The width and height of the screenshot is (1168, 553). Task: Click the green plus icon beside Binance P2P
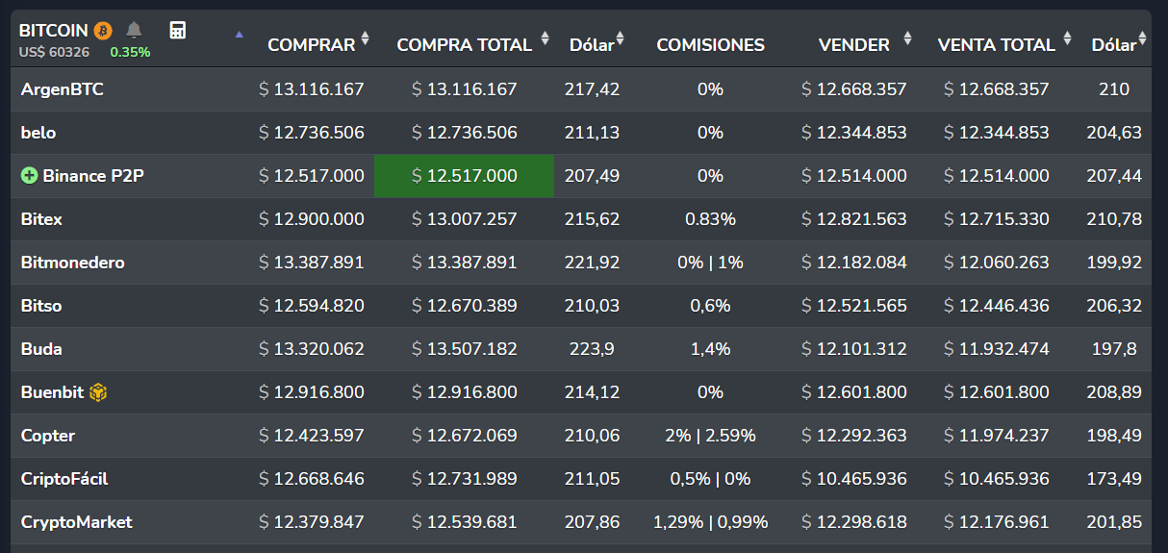click(29, 176)
